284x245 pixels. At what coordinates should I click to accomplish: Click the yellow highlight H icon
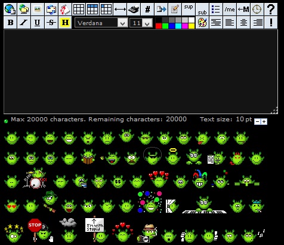tap(65, 23)
